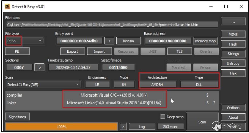
Task: Click the disabled Resources button
Action: [126, 51]
